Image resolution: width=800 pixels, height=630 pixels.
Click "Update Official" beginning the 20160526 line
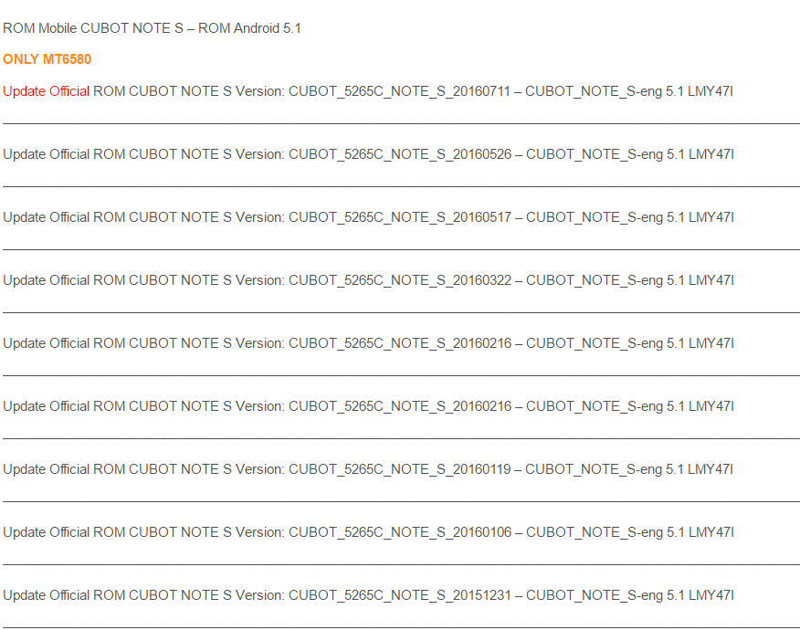point(46,154)
